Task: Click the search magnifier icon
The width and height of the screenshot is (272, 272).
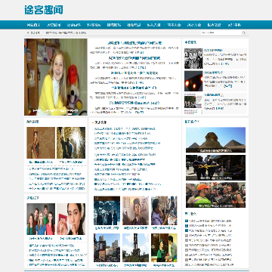Action: (243, 32)
